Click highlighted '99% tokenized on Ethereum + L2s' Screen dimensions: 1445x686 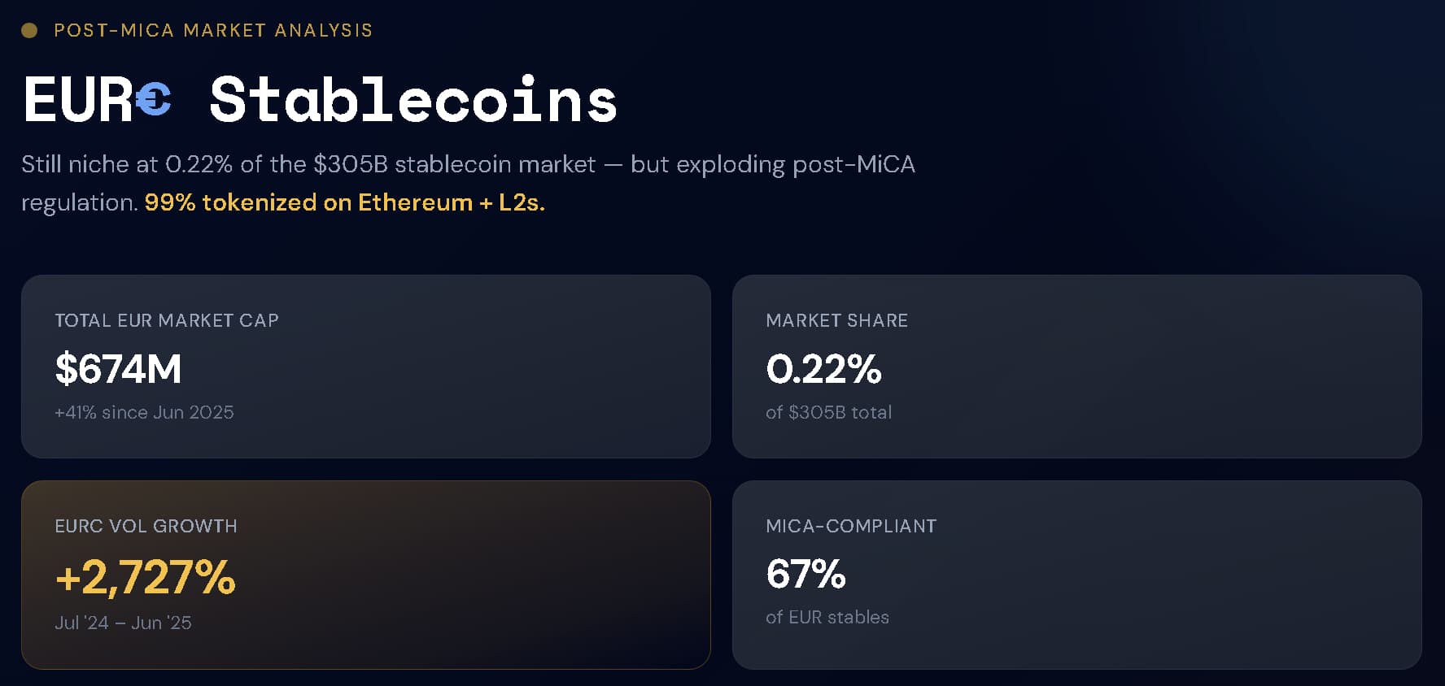coord(344,202)
